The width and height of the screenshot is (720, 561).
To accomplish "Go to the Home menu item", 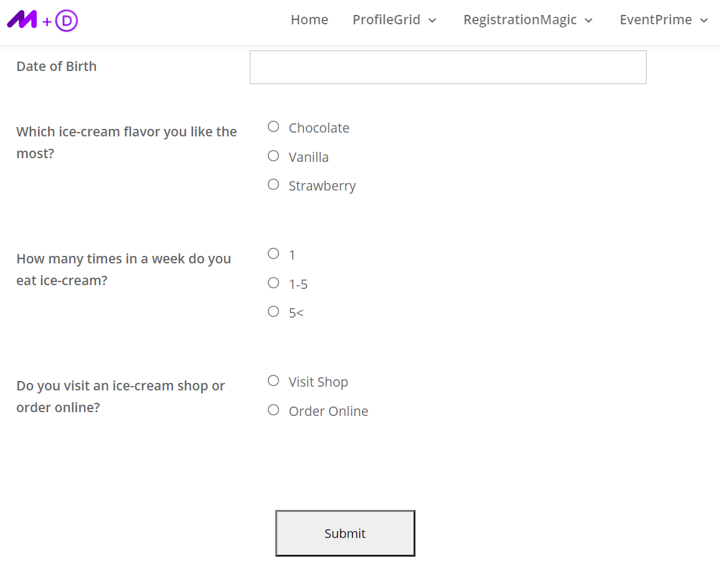I will click(x=310, y=20).
